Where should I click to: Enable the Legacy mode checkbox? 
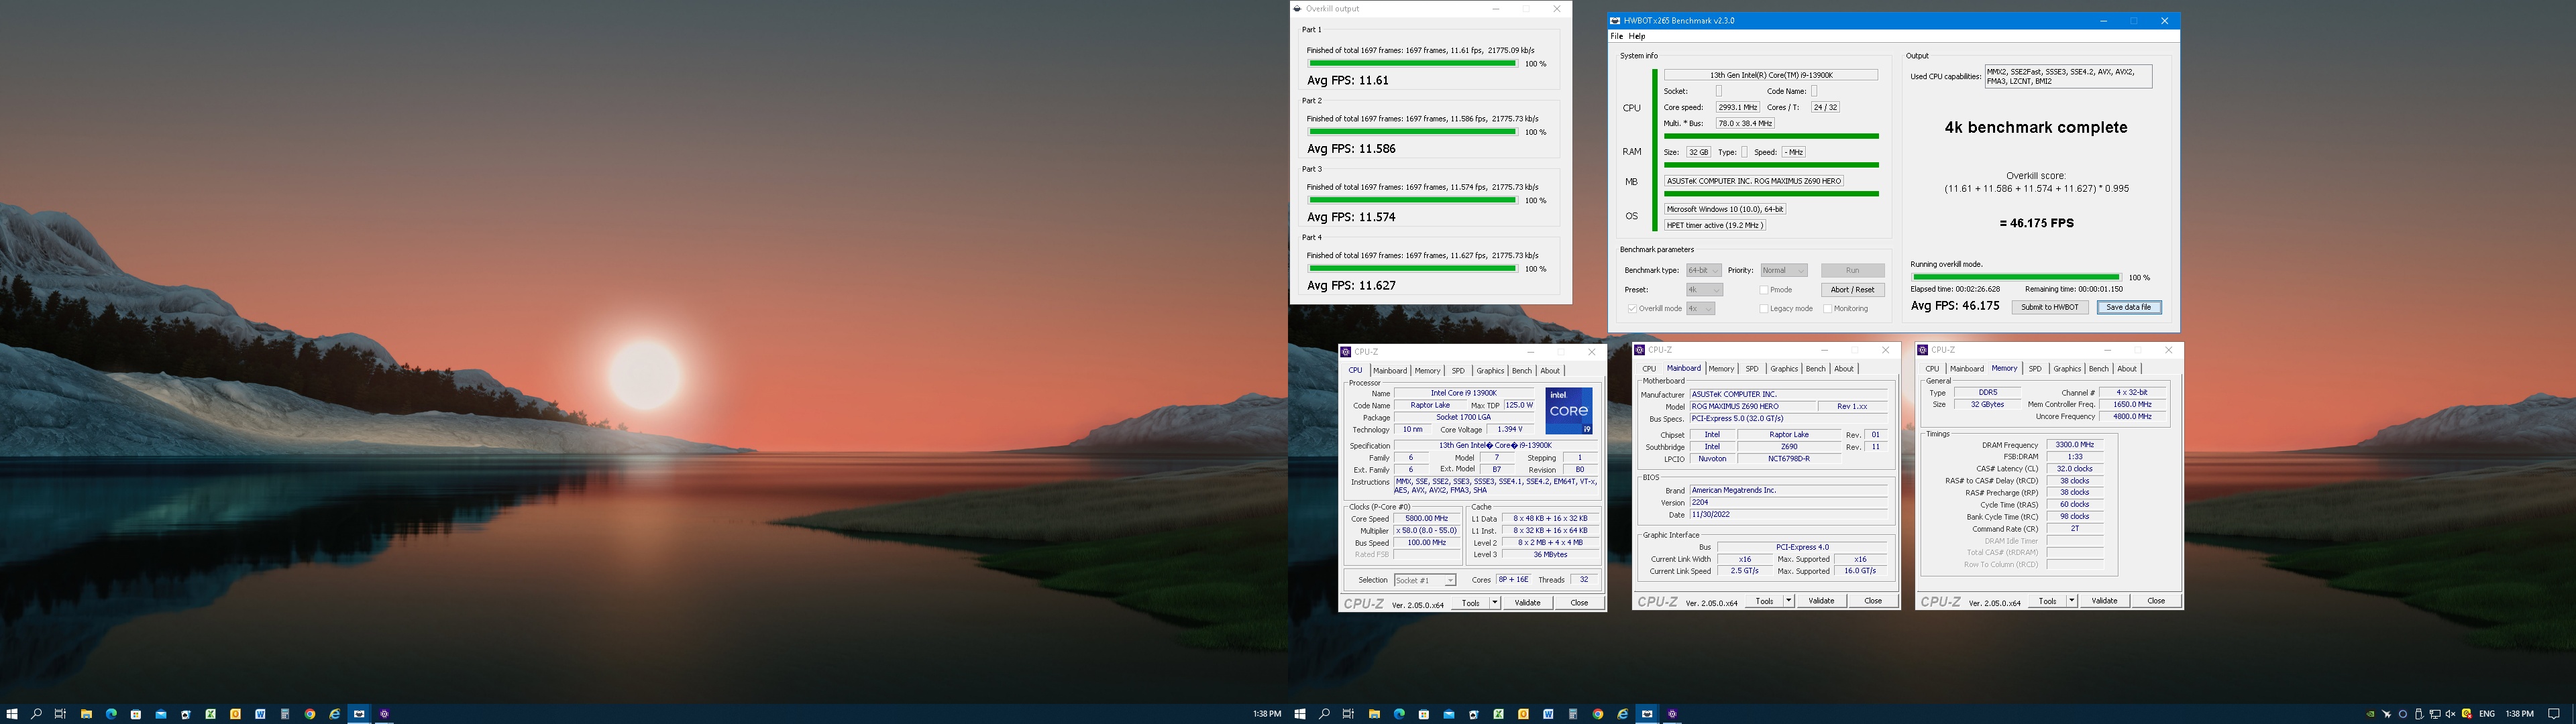[x=1764, y=308]
